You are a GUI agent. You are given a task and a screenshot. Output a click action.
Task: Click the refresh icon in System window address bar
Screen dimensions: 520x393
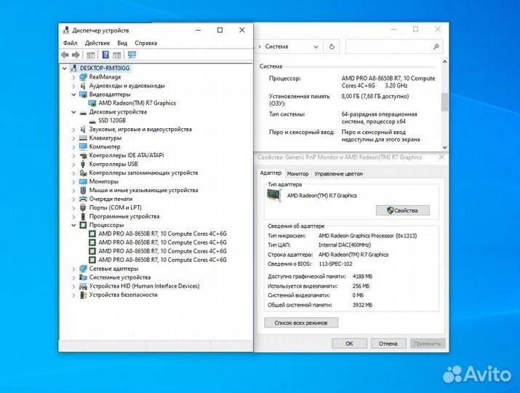point(332,47)
